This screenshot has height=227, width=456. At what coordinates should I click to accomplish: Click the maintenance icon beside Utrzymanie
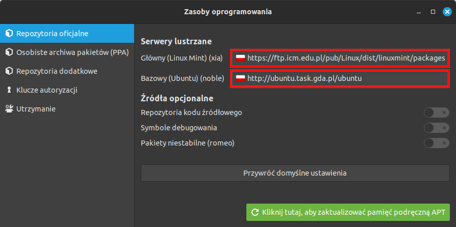[9, 109]
